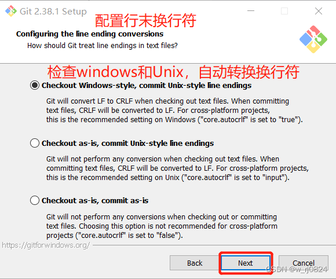Click the small Git icon in title bar
The width and height of the screenshot is (336, 279).
pos(11,11)
